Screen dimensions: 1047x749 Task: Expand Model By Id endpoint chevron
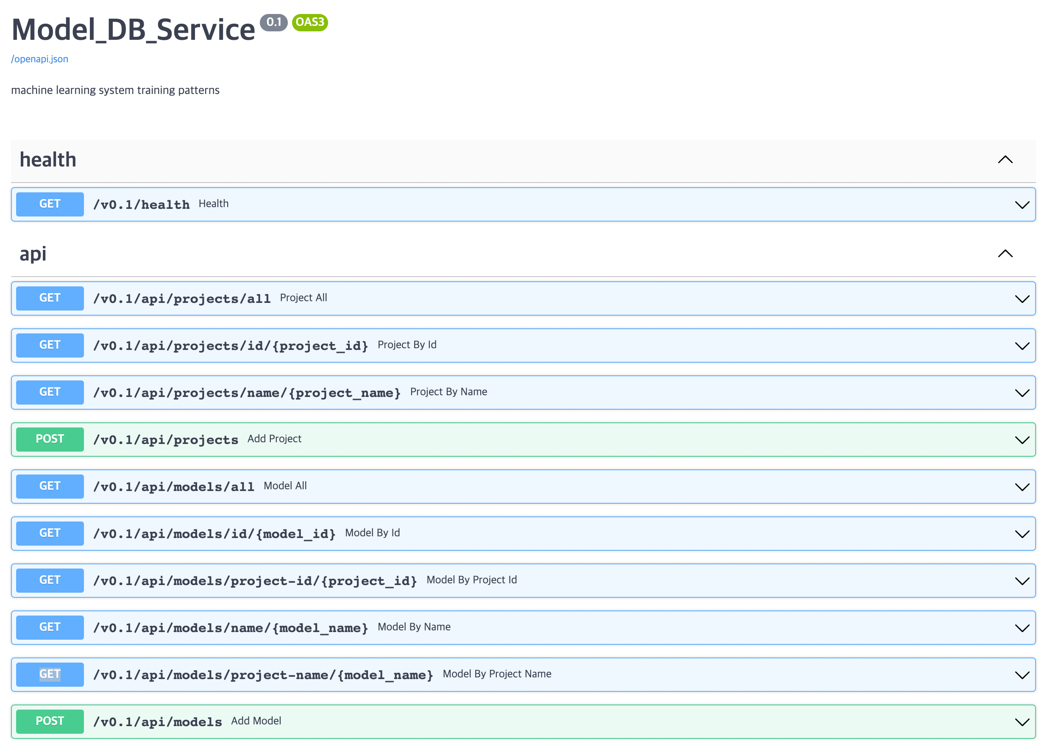(1022, 534)
